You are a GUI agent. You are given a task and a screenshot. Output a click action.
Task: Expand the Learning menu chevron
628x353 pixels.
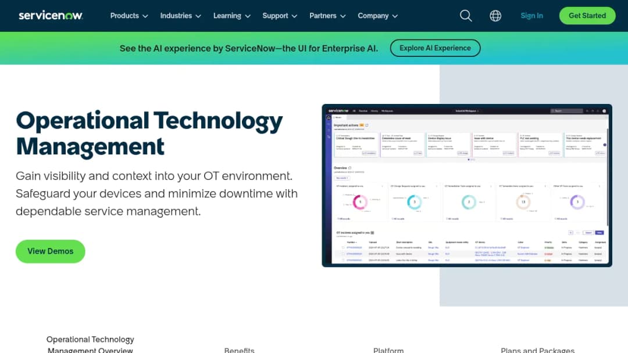[248, 16]
